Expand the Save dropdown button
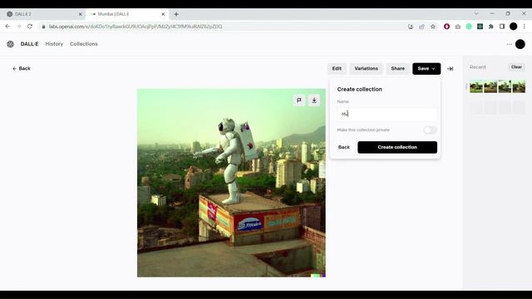Screen dimensions: 532x299 tap(426, 69)
